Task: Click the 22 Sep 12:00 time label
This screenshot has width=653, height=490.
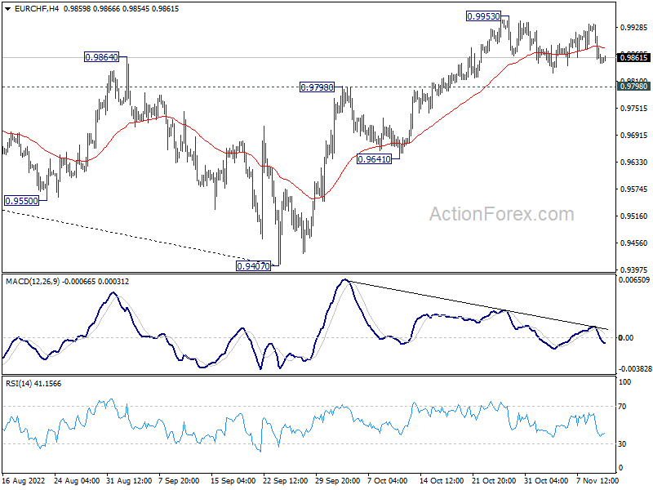Action: 285,480
